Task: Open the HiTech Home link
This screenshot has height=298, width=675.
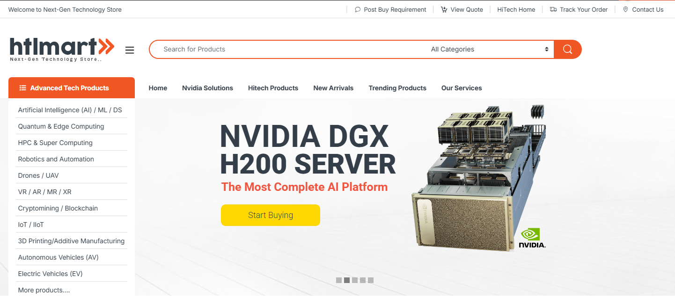Action: (516, 9)
